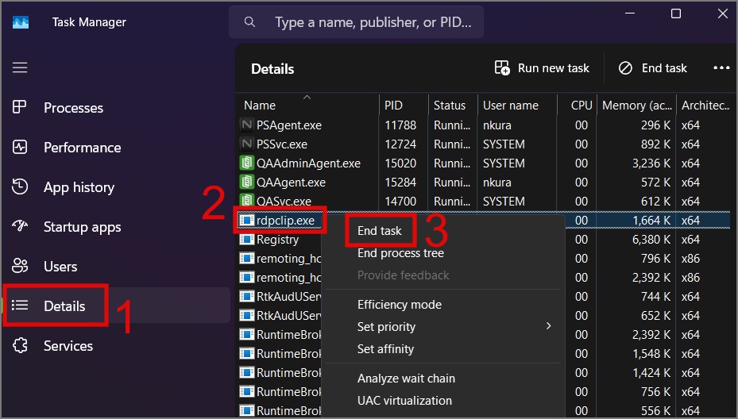Click the App history clock icon
The height and width of the screenshot is (419, 738).
point(20,187)
